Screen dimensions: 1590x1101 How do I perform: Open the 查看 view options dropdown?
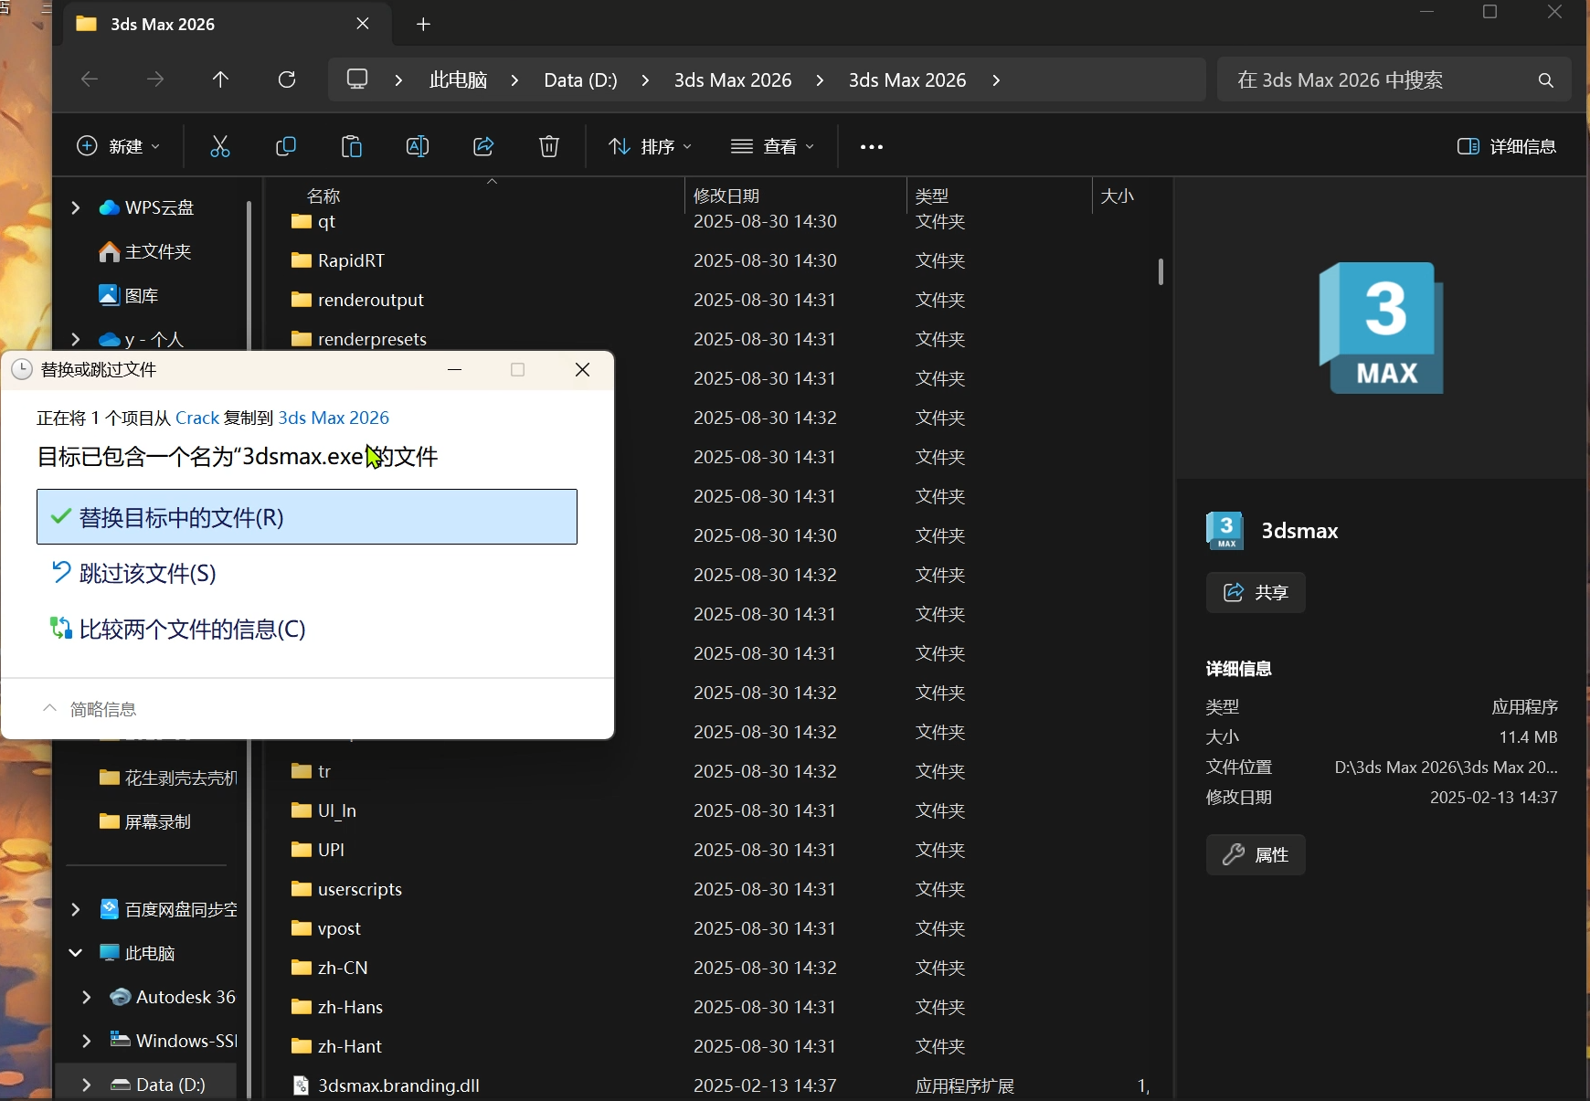pyautogui.click(x=772, y=146)
